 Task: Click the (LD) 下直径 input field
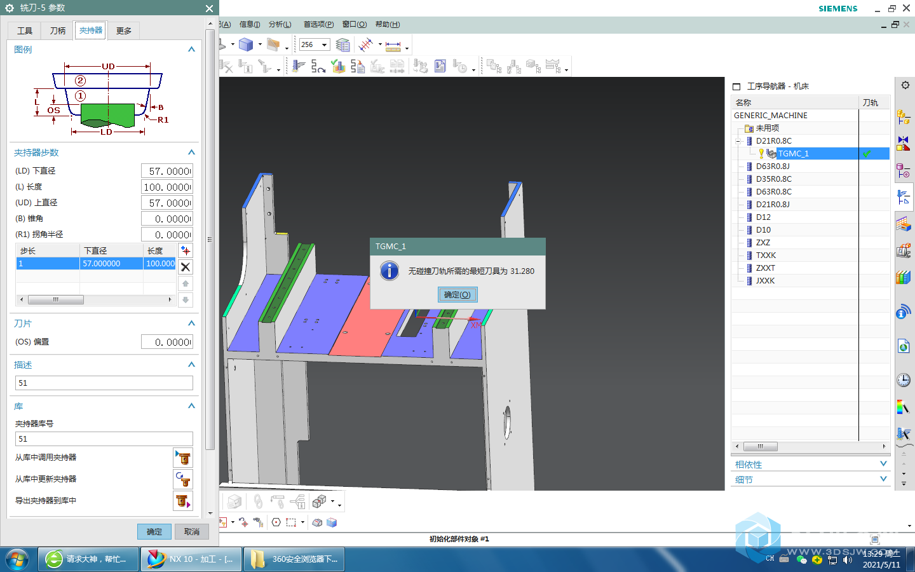(167, 171)
